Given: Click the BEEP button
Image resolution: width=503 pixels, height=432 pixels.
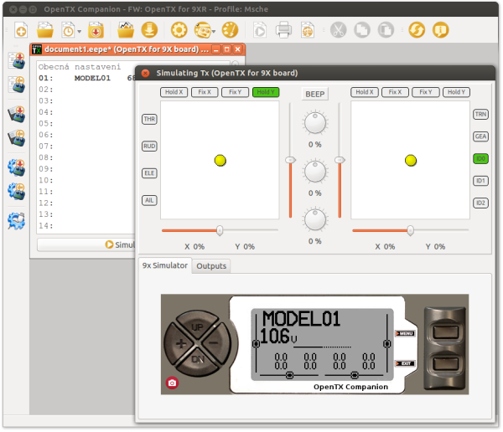Looking at the screenshot, I should click(x=315, y=94).
